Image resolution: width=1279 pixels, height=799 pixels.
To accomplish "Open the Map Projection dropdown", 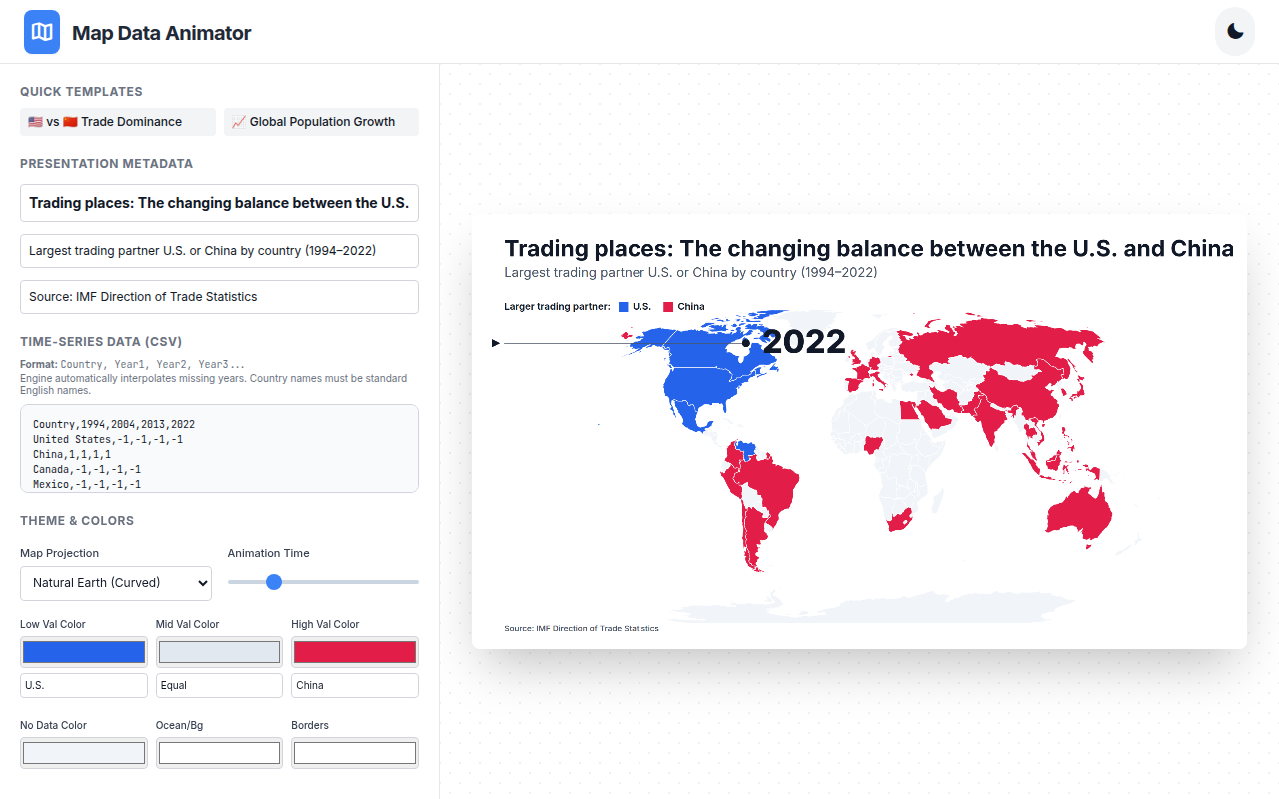I will coord(115,583).
